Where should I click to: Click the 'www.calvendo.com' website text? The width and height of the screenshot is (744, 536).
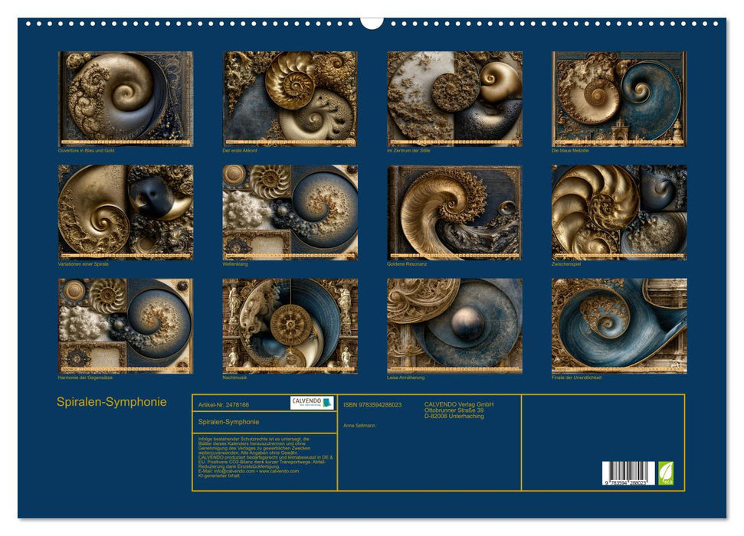279,471
